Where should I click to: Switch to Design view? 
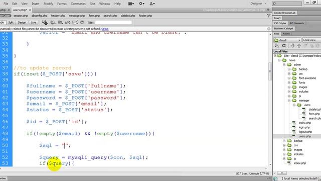point(22,22)
